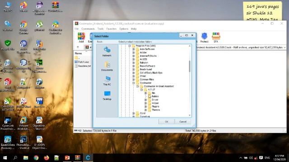Select the Bubble folder
289x162 pixels.
155,96
